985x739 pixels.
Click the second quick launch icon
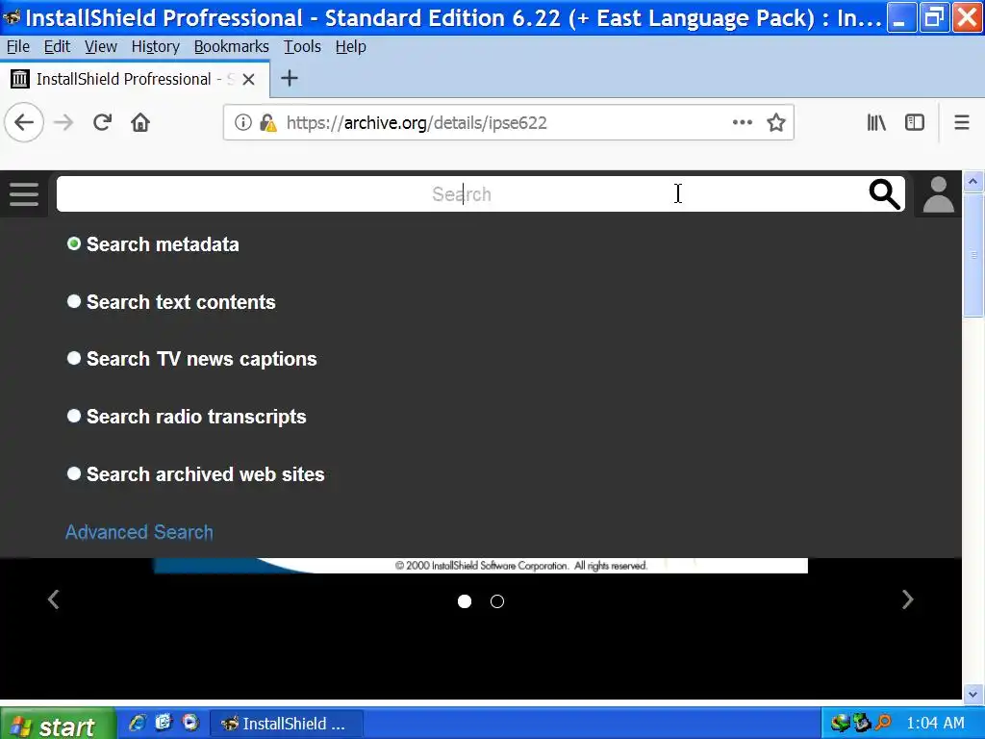pyautogui.click(x=164, y=723)
